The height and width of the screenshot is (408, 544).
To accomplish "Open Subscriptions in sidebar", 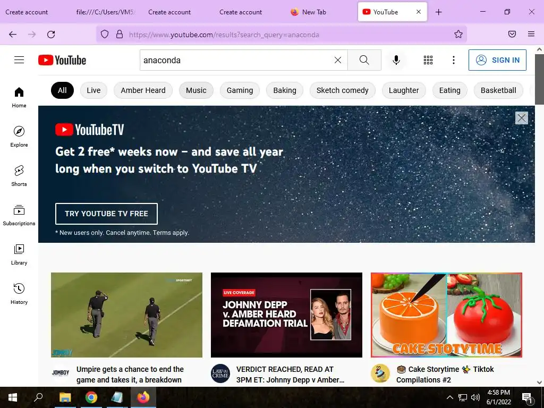I will tap(19, 215).
